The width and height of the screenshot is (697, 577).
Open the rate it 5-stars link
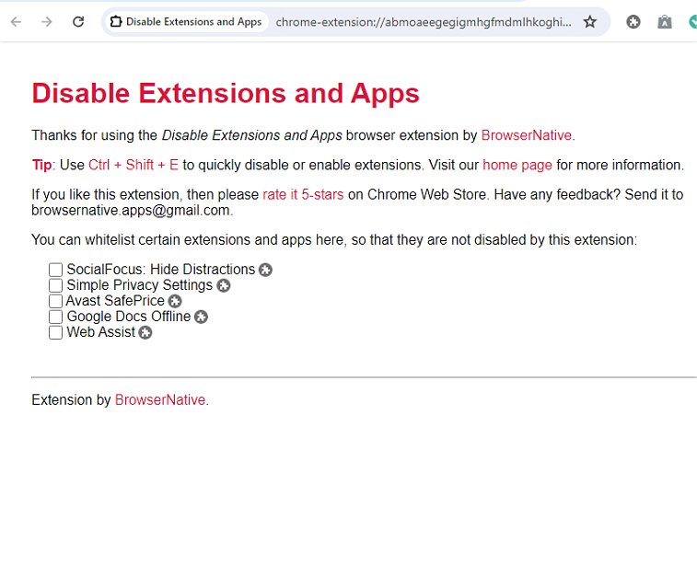[303, 194]
